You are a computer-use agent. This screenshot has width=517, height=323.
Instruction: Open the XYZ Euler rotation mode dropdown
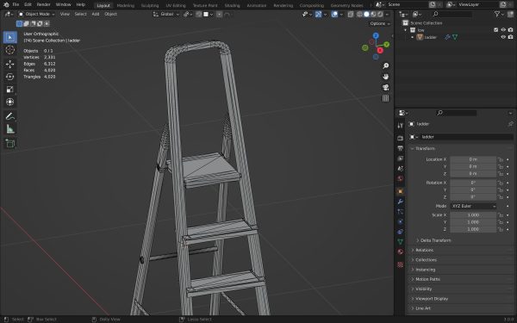[473, 206]
